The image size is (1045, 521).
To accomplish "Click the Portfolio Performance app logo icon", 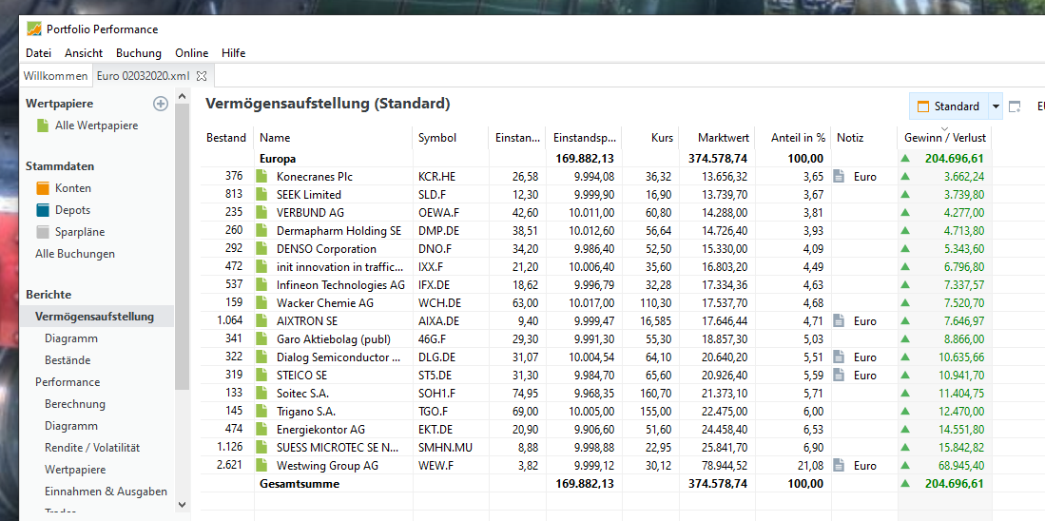I will (x=34, y=29).
